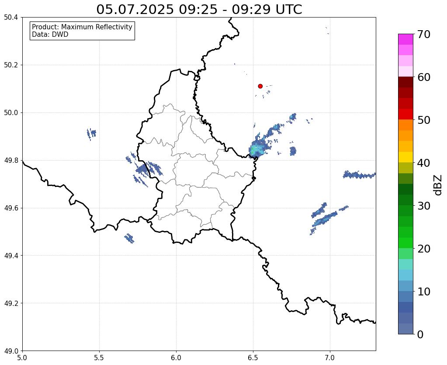Click the latitude axis label '50.4'
447x365 pixels.
point(11,18)
